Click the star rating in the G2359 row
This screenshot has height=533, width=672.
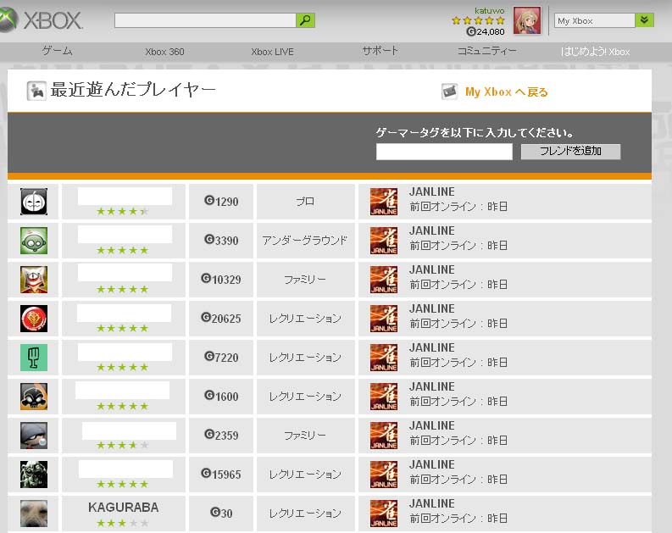click(x=123, y=445)
